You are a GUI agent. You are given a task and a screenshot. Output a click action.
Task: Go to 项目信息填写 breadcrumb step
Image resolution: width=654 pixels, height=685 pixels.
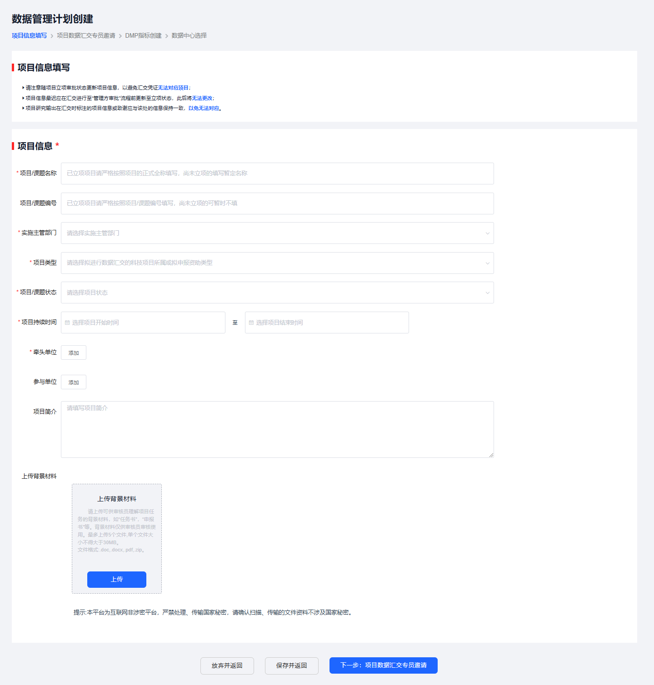(x=29, y=35)
